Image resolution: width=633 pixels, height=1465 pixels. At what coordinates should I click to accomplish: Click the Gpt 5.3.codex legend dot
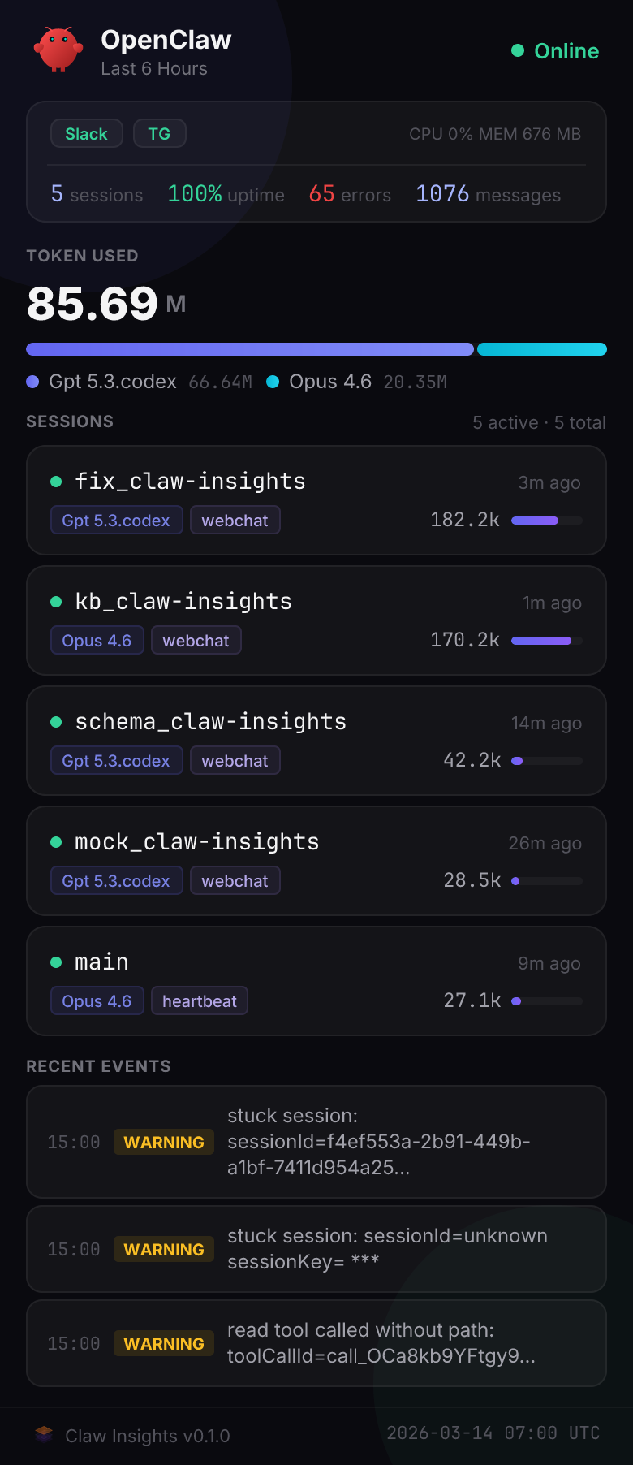tap(32, 381)
